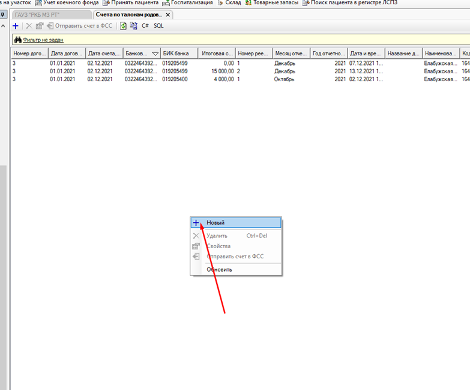Click the properties icon beside Свойства in the menu
This screenshot has height=390, width=470.
point(196,246)
